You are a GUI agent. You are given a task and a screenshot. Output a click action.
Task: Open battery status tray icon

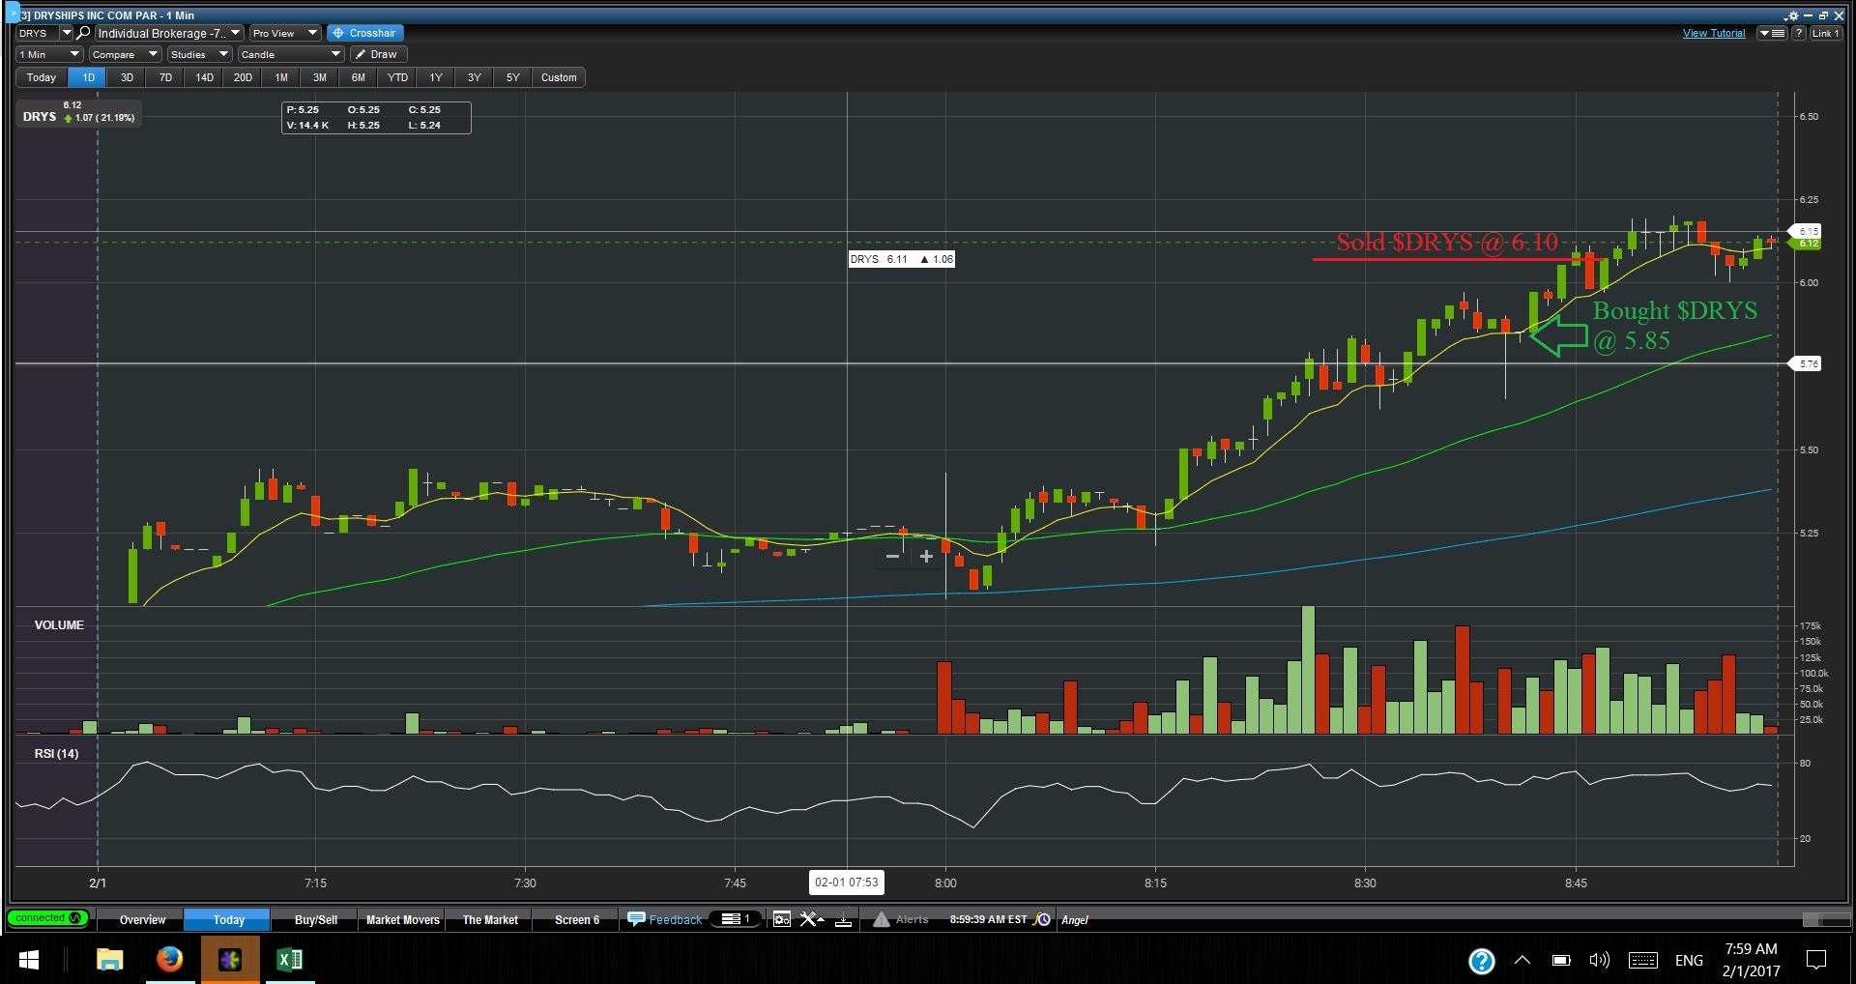(1561, 960)
